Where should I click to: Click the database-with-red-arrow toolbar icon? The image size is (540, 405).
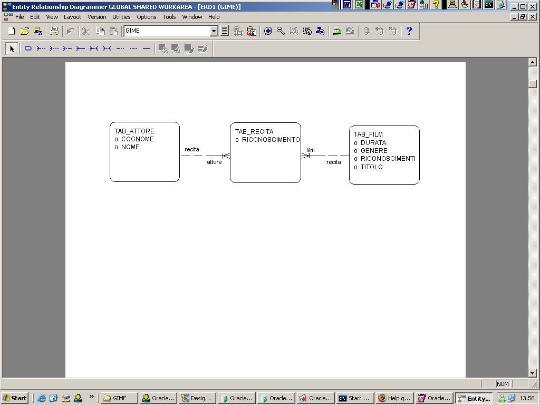tap(252, 31)
